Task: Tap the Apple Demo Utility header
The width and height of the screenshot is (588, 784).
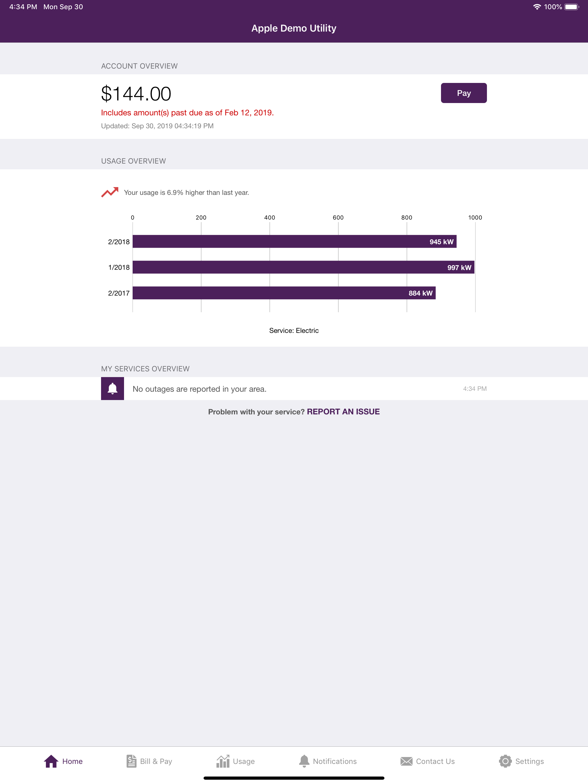Action: coord(294,28)
